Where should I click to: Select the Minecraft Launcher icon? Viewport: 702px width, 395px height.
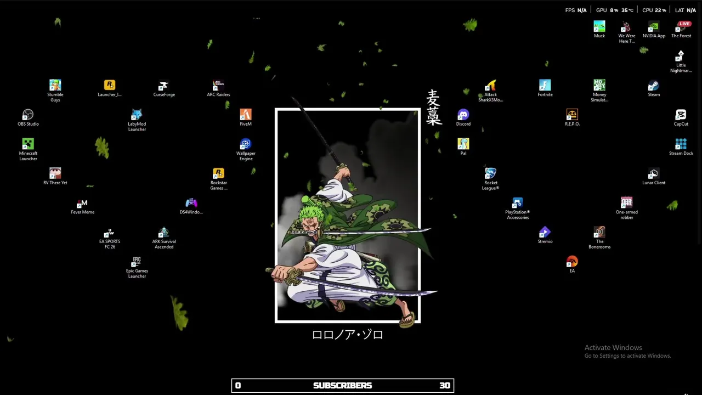28,149
